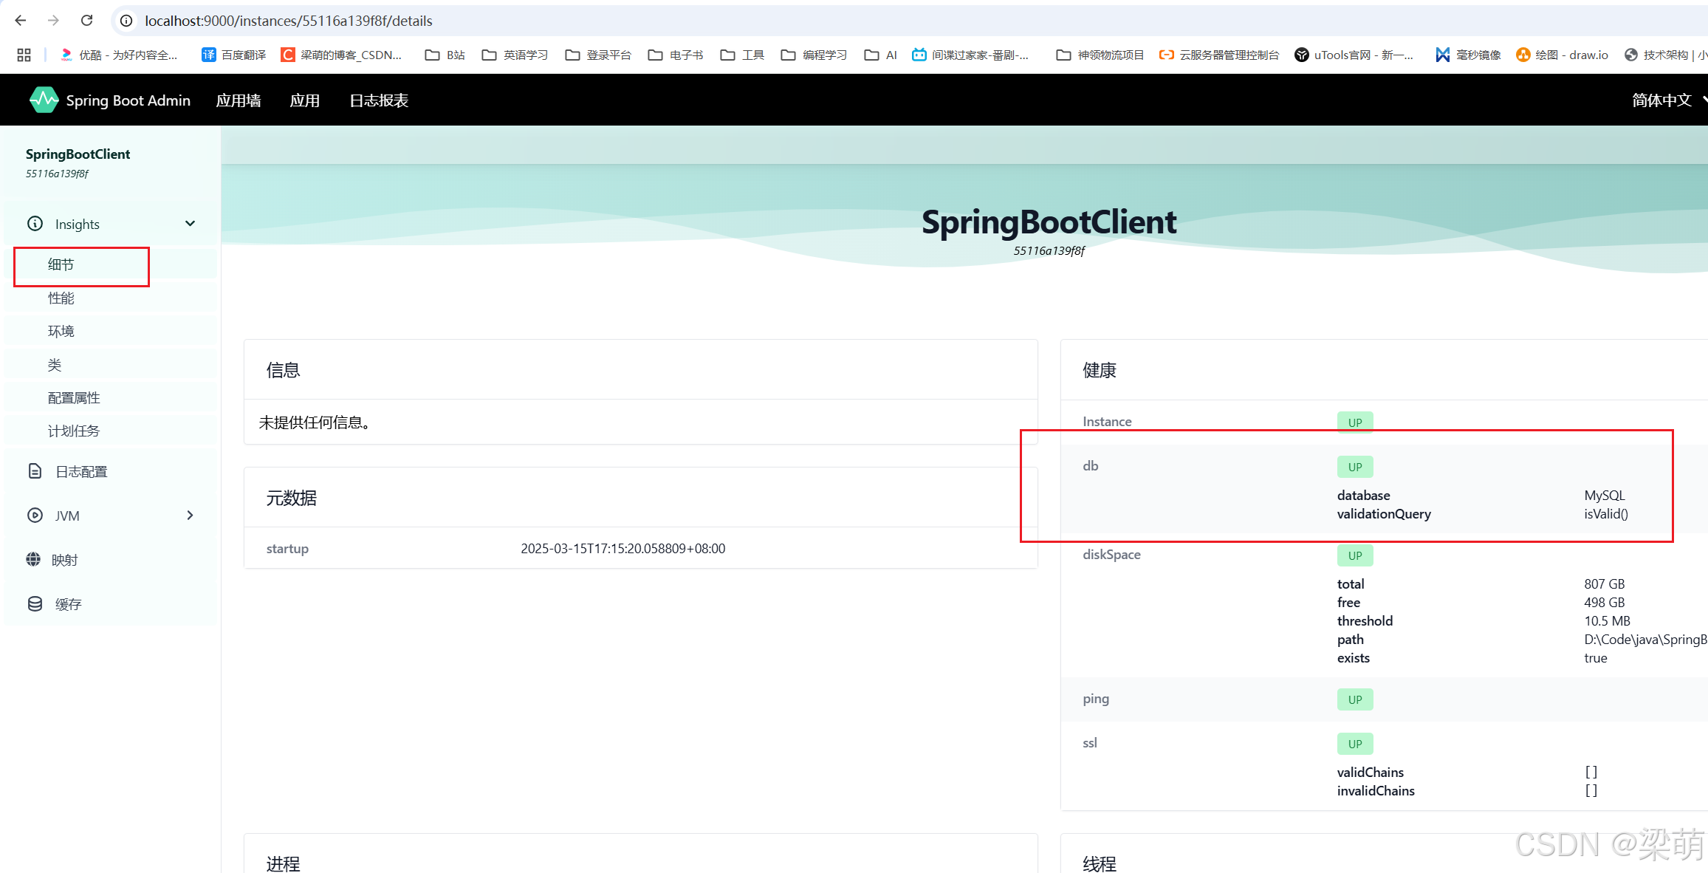
Task: Click the 健康 panel heading
Action: pyautogui.click(x=1100, y=370)
